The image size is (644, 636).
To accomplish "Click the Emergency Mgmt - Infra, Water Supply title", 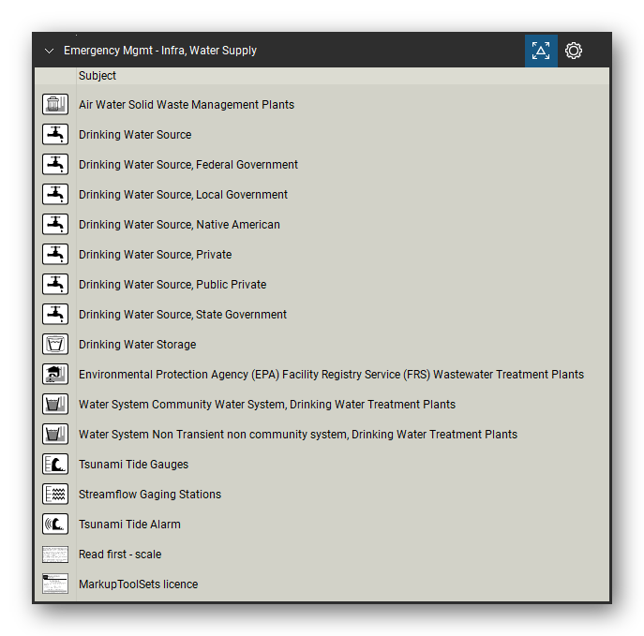I will [x=160, y=51].
